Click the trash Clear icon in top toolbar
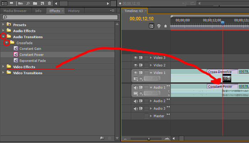249x143 pixels. [49, 3]
